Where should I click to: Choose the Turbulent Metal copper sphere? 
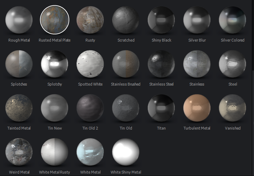197,108
